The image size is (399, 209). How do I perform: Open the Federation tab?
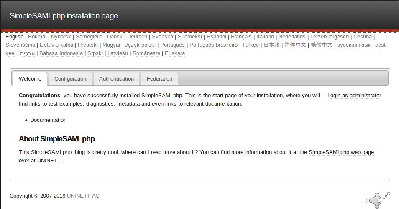159,79
